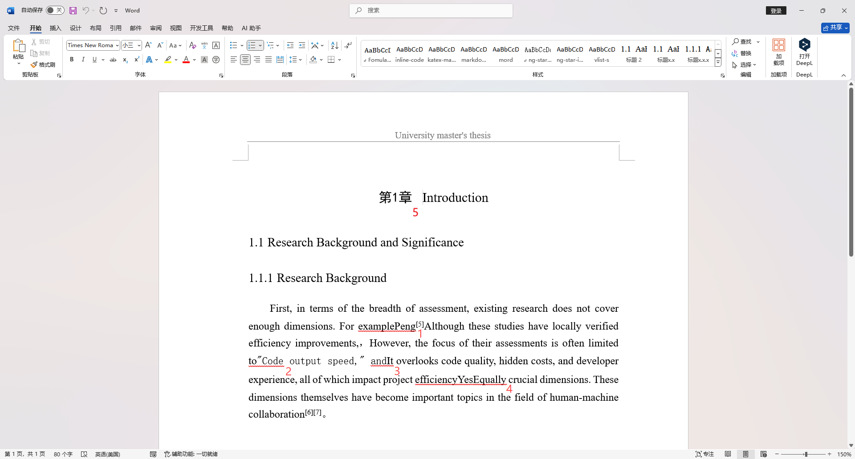
Task: Switch to the Design tab
Action: point(75,28)
